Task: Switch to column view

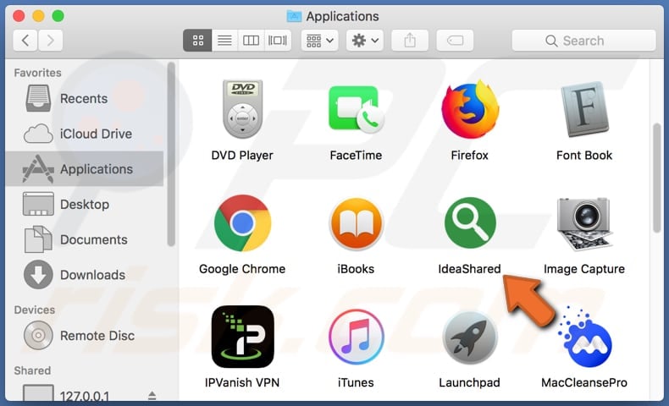Action: click(x=251, y=41)
